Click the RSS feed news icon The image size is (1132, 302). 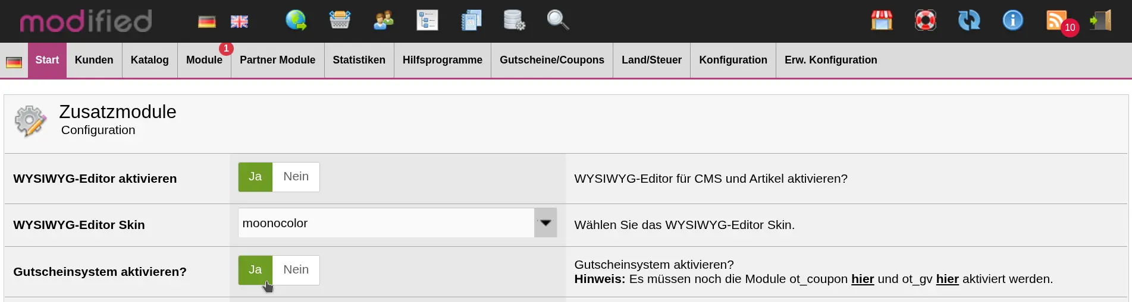tap(1056, 20)
